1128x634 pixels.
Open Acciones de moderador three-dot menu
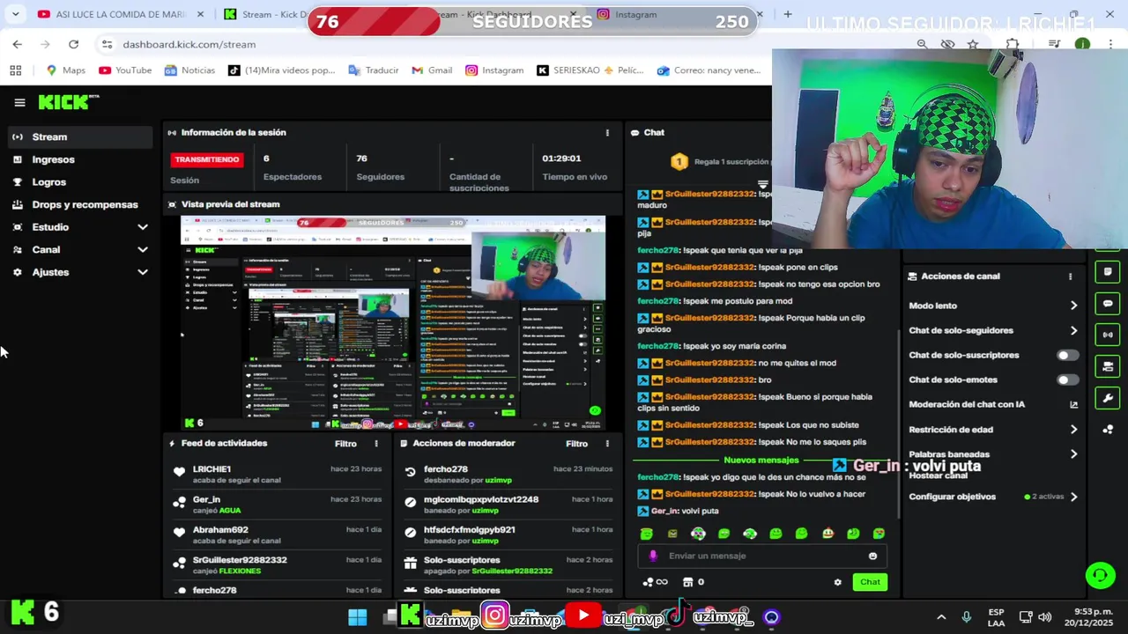tap(606, 444)
